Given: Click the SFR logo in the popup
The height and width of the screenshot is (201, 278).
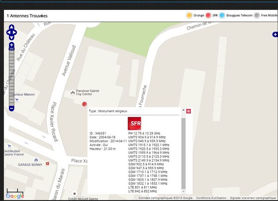Looking at the screenshot, I should [134, 123].
